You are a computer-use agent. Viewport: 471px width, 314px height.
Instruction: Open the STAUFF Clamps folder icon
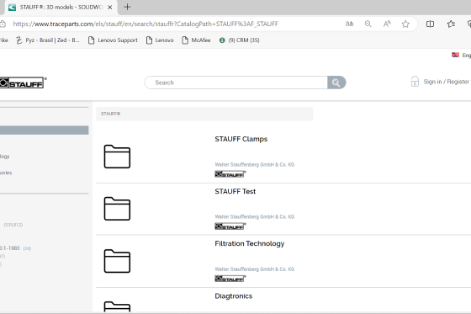click(x=117, y=157)
